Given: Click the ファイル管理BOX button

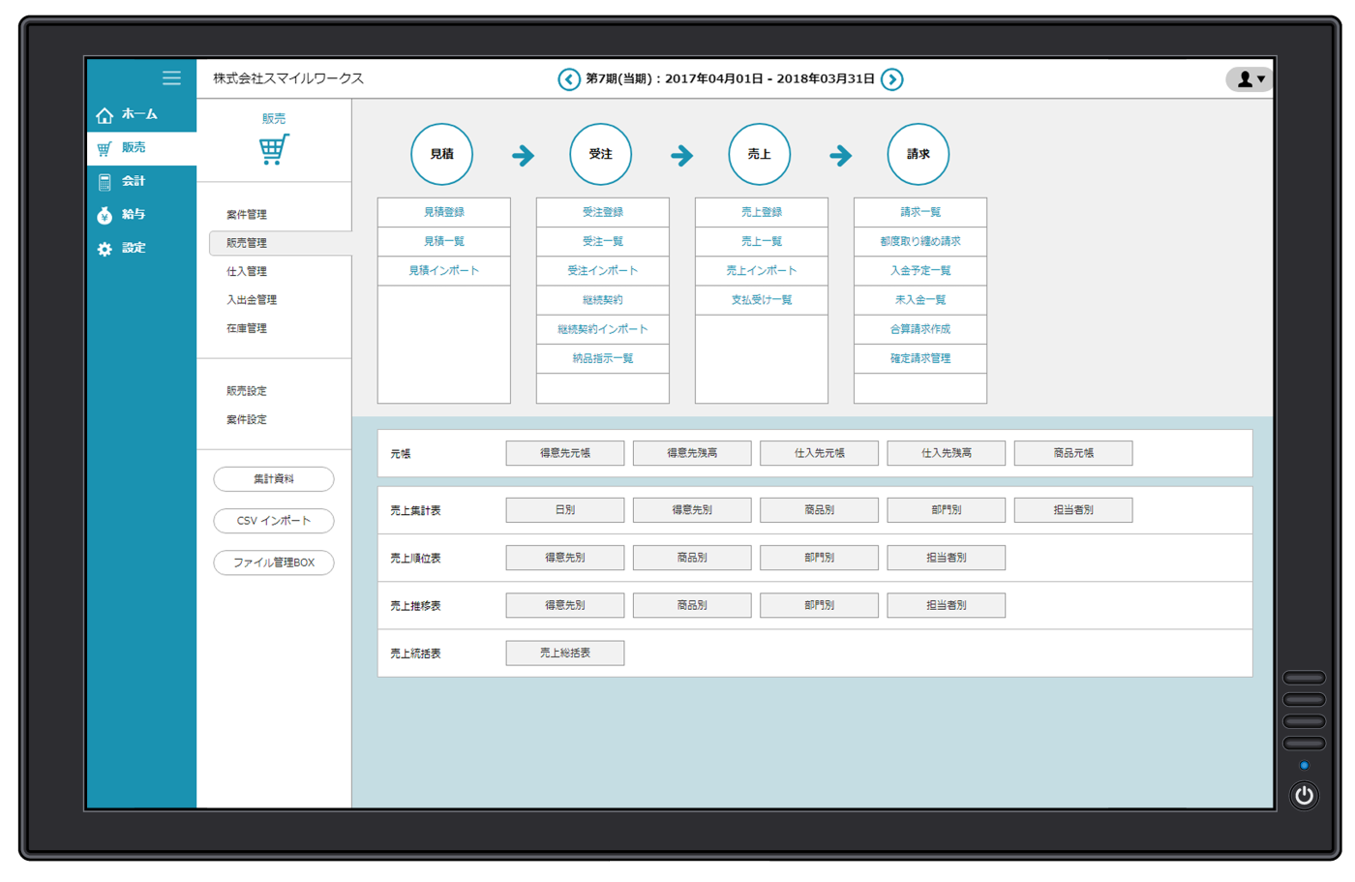Looking at the screenshot, I should point(274,563).
